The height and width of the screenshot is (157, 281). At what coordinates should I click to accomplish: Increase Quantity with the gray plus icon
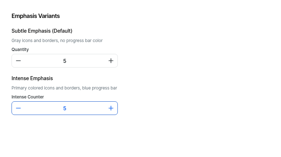click(111, 61)
